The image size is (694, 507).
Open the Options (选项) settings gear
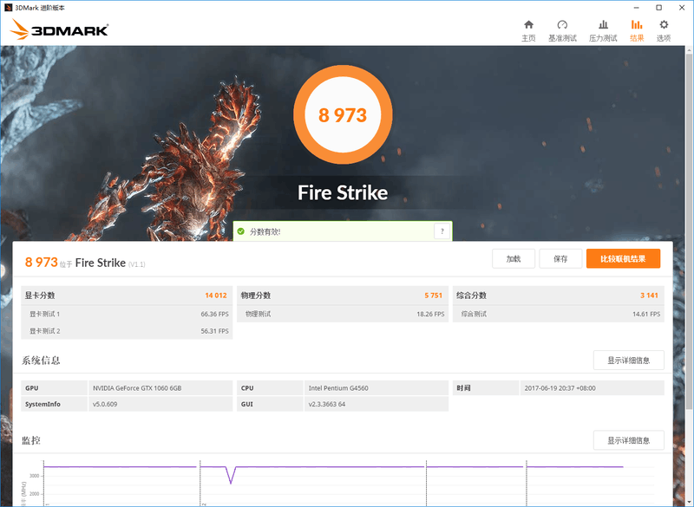click(x=663, y=32)
